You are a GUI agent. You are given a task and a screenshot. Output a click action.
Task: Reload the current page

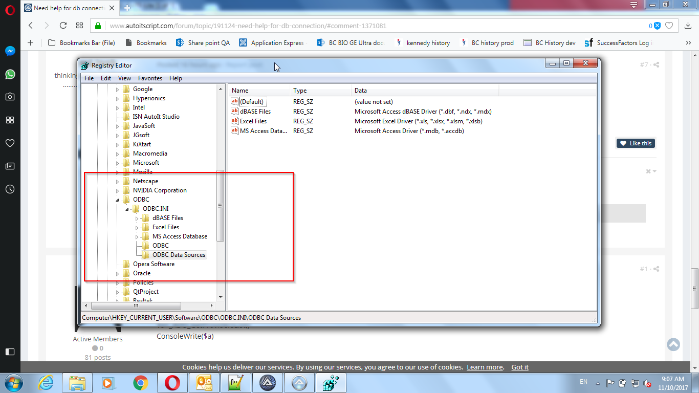(63, 25)
